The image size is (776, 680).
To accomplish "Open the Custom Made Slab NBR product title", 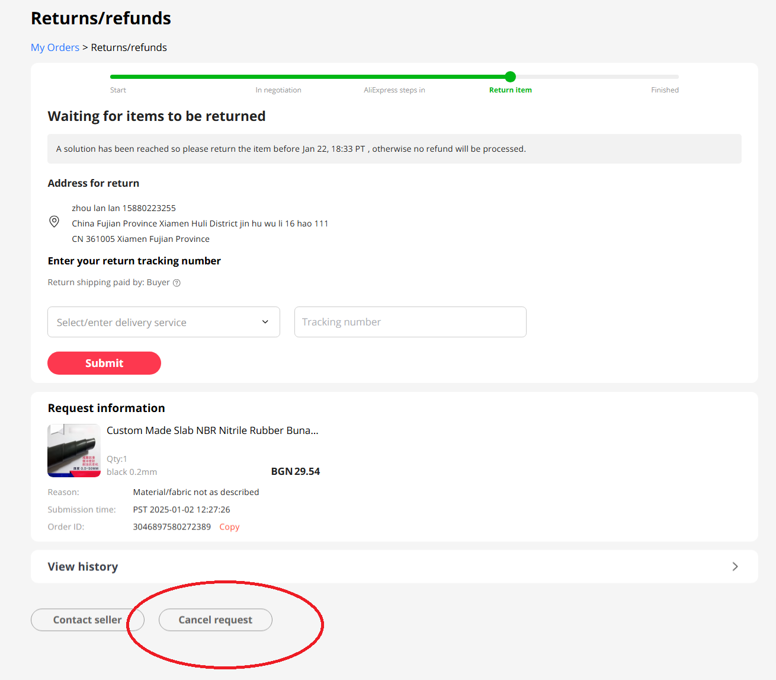I will (x=213, y=430).
